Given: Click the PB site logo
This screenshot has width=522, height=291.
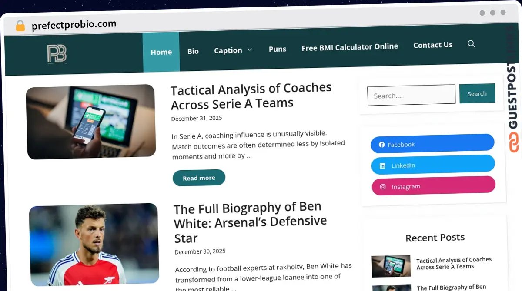Looking at the screenshot, I should pyautogui.click(x=57, y=54).
